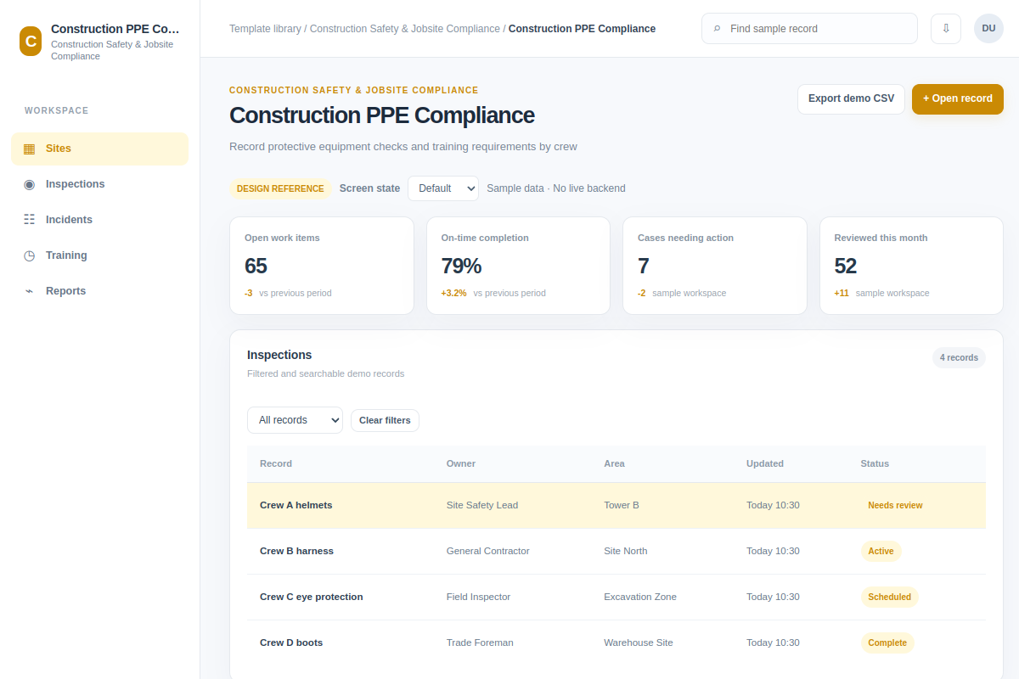Click Warehouse Site area cell

pos(639,643)
